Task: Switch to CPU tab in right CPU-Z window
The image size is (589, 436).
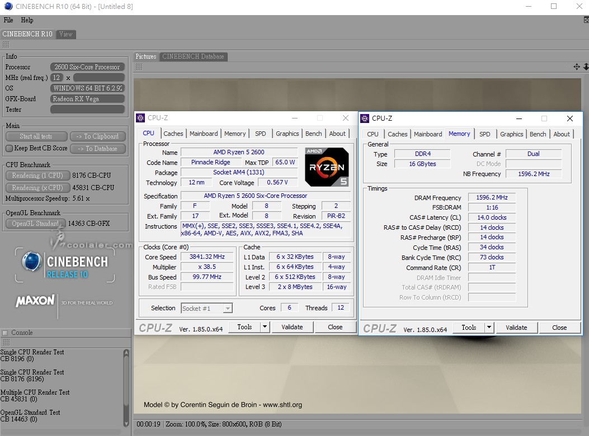Action: [x=373, y=135]
